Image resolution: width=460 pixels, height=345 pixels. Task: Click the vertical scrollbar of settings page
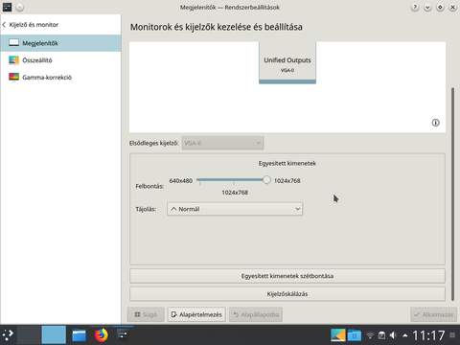coord(452,194)
